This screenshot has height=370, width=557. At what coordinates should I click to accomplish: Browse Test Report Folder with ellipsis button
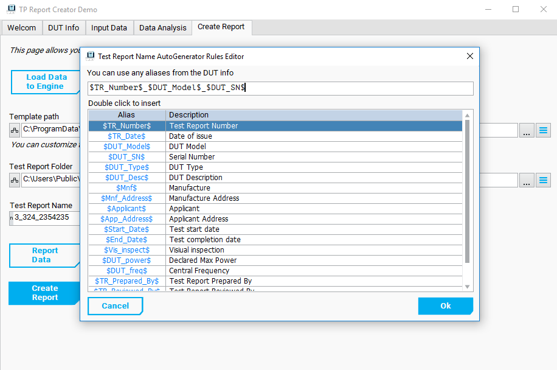527,180
